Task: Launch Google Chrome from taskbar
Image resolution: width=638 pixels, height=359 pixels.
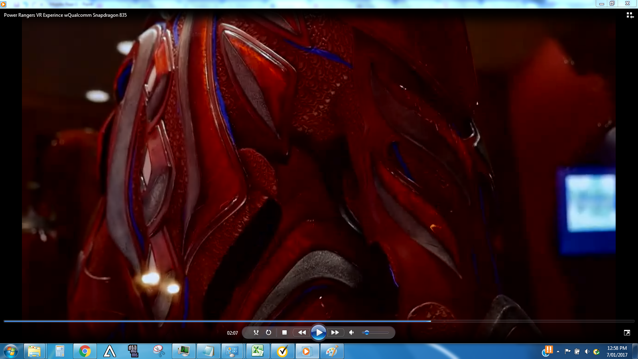Action: click(85, 351)
